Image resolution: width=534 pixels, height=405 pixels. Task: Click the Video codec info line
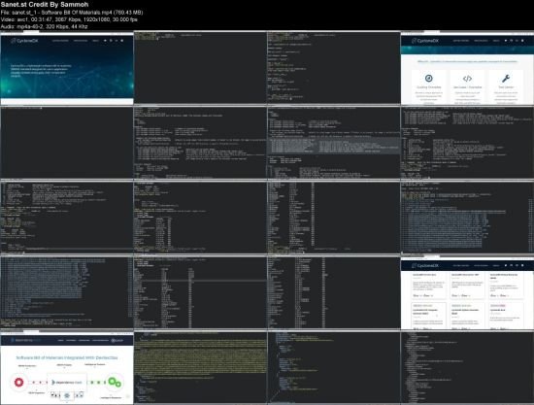coord(69,19)
